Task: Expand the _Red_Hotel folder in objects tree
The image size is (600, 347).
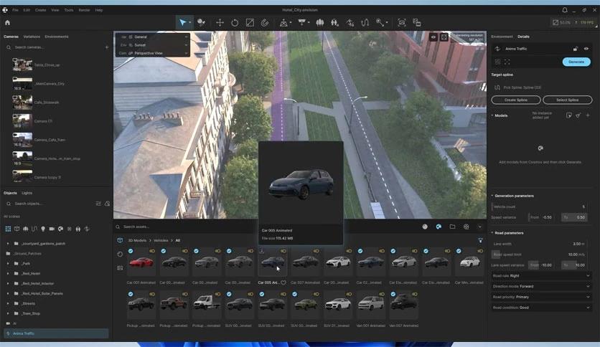Action: tap(8, 273)
